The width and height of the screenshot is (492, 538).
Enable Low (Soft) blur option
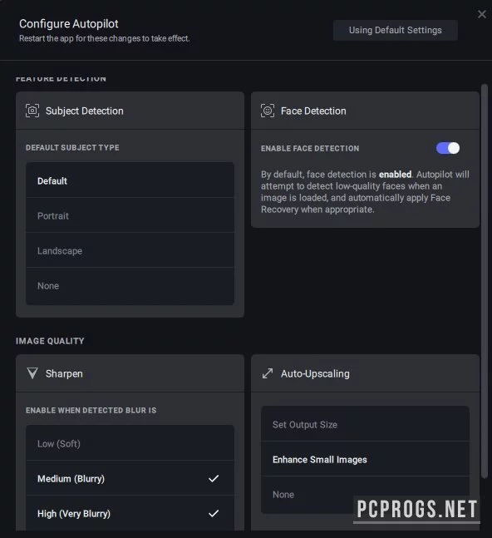click(x=130, y=443)
